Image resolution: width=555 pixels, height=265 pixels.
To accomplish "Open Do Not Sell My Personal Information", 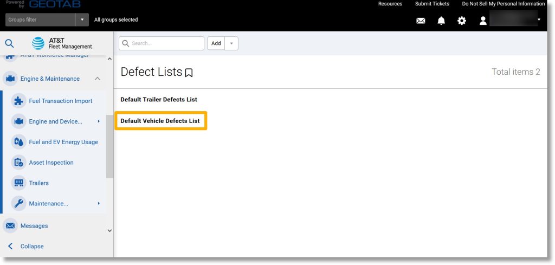I will tap(504, 4).
